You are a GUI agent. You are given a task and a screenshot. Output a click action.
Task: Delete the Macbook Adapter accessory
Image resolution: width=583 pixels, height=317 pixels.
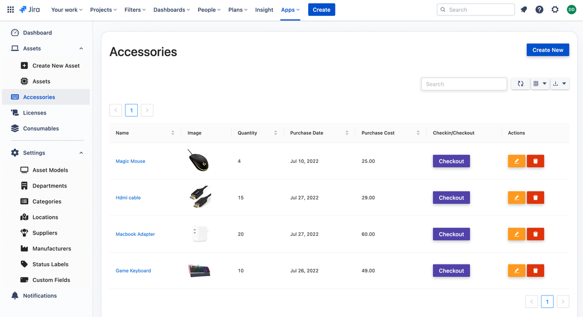point(535,234)
